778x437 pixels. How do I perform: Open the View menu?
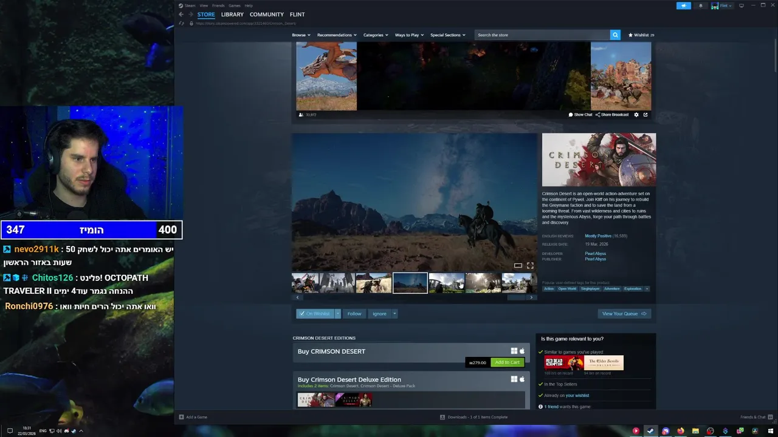[x=204, y=5]
